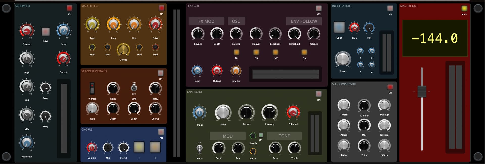Click the SSL Compressor Thresh knob
Screen dimensions: 485x164
(x=344, y=105)
